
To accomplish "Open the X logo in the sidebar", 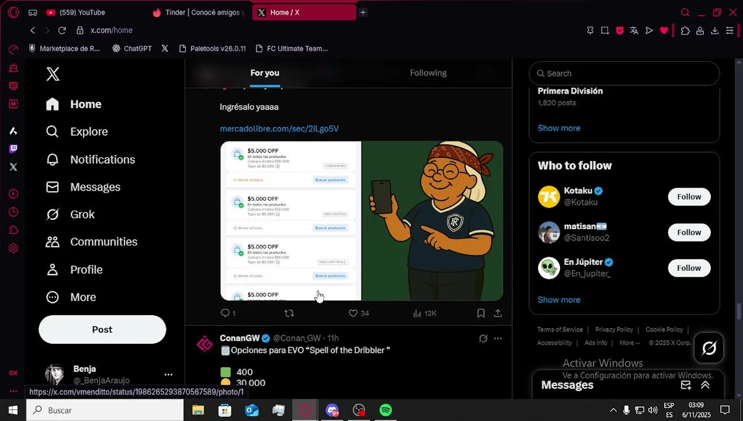I will coord(53,74).
